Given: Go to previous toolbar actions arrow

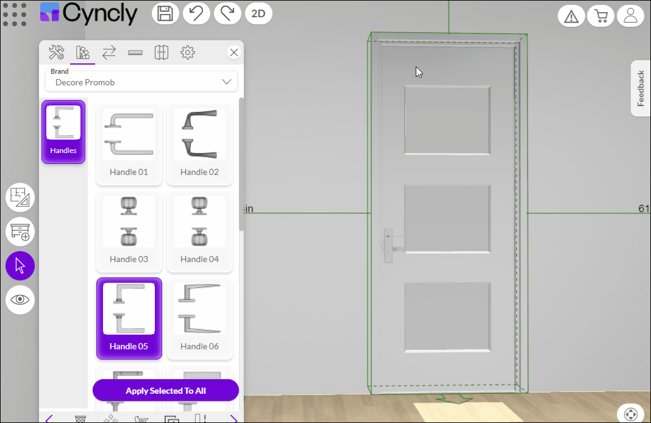Looking at the screenshot, I should pos(49,419).
